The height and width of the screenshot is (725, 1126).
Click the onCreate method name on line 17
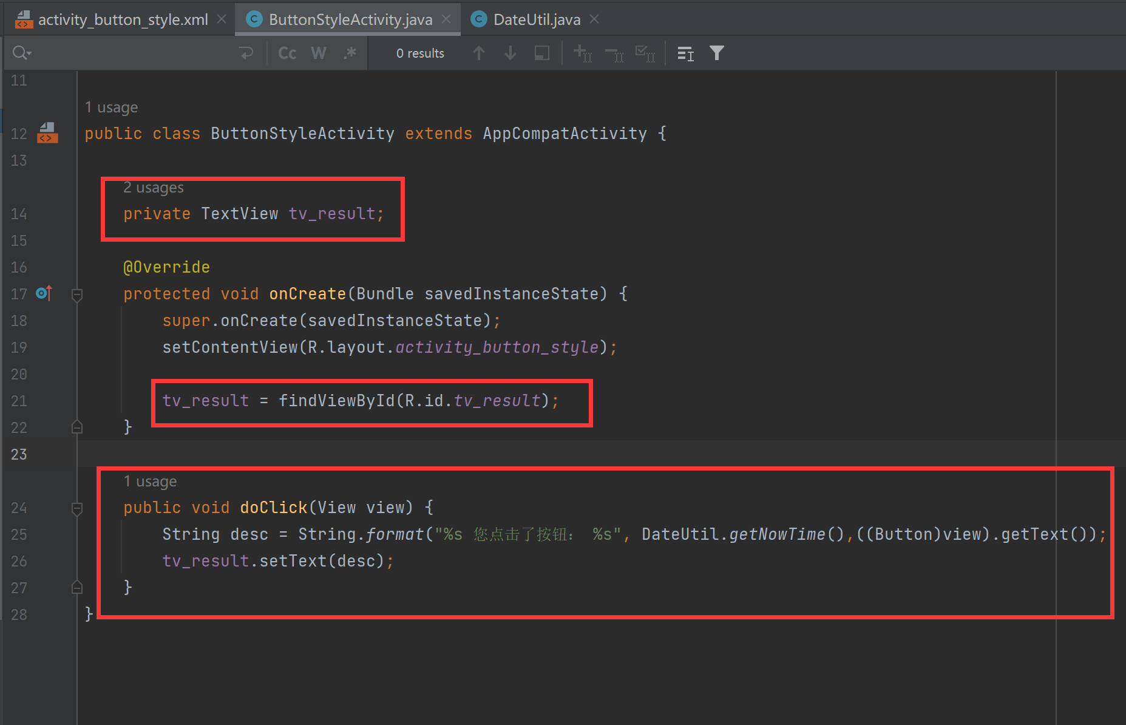coord(308,294)
